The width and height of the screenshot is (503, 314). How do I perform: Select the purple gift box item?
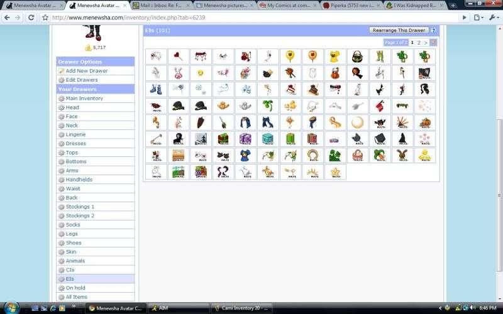(246, 139)
